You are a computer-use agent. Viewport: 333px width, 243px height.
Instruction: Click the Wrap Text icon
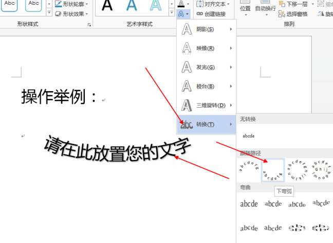(265, 2)
